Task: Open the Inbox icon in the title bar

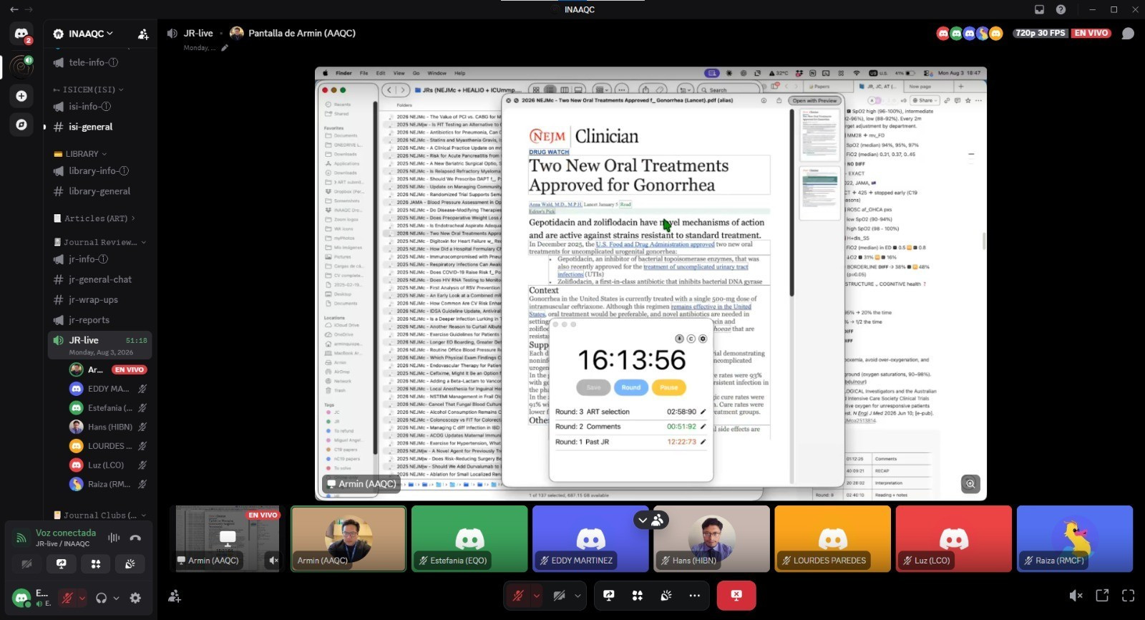Action: (1039, 9)
